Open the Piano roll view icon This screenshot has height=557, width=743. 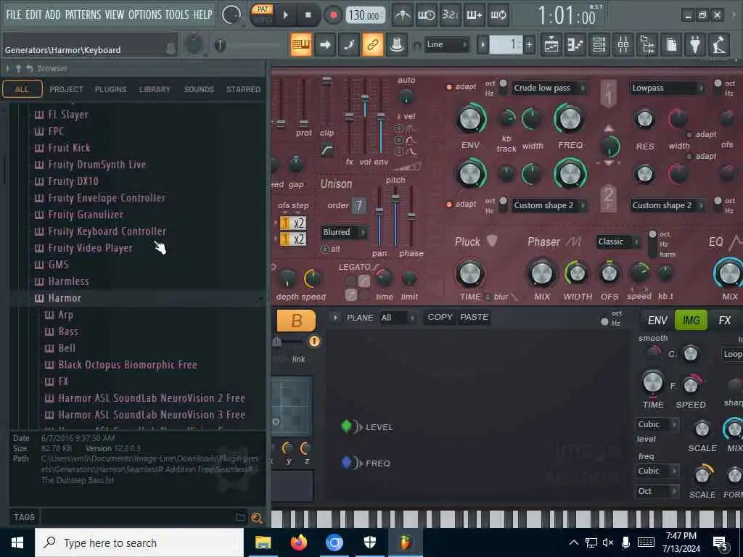pos(575,45)
